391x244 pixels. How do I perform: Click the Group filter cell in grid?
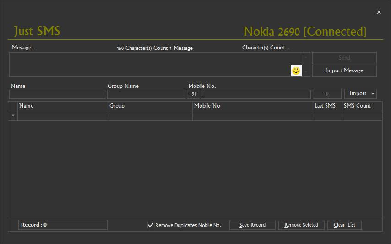click(150, 116)
